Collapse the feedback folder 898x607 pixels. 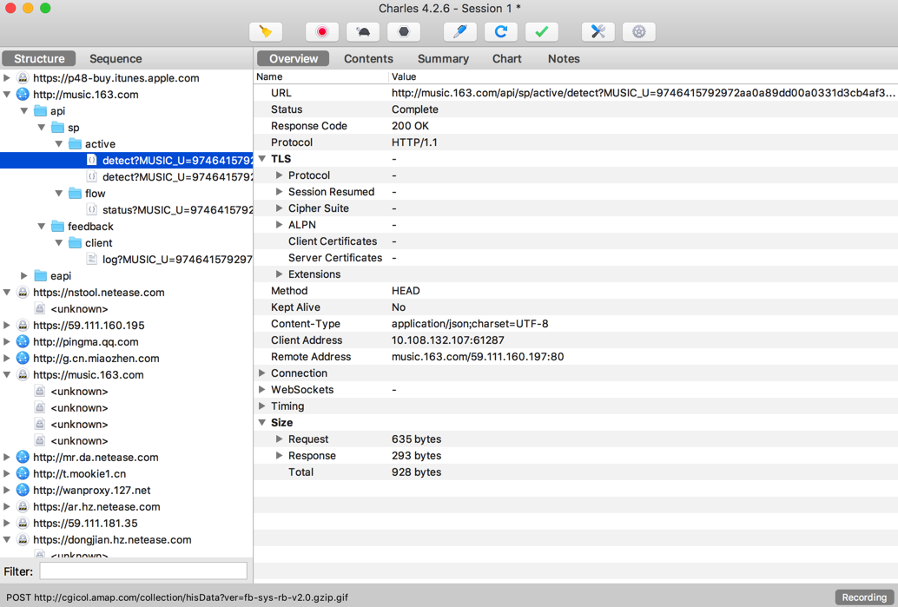click(41, 226)
